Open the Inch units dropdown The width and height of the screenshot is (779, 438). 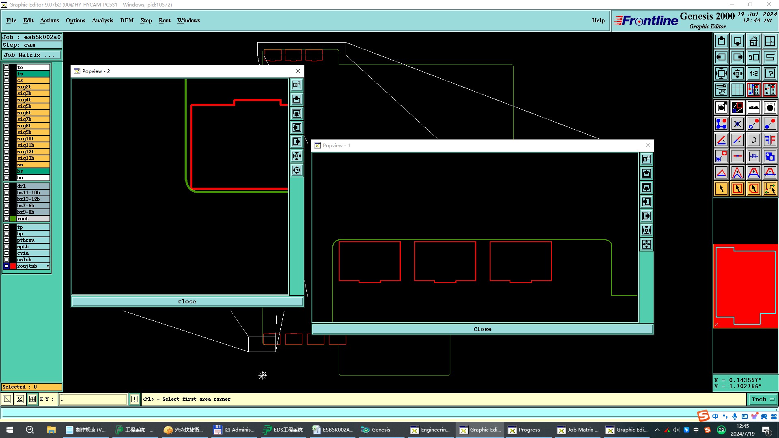point(762,399)
